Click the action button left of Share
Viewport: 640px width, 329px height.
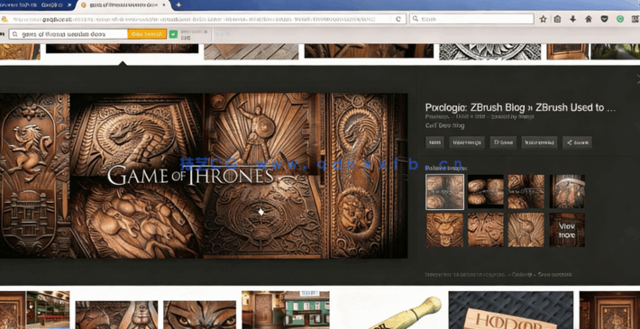pos(539,142)
